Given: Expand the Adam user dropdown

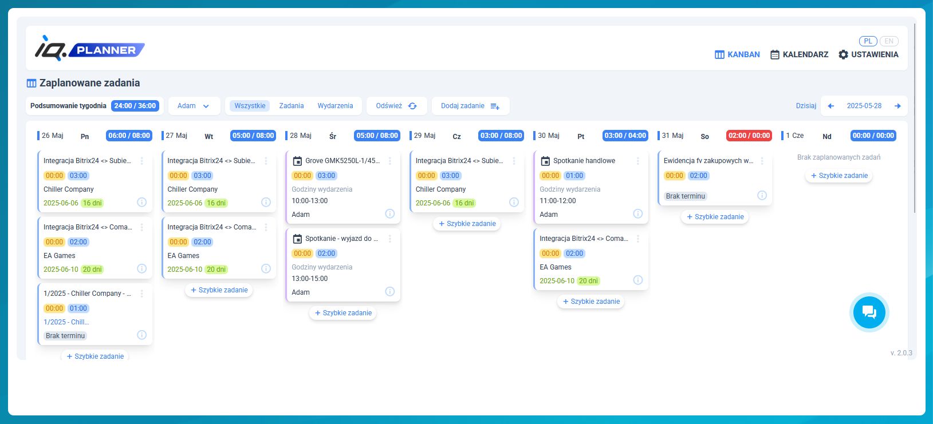Looking at the screenshot, I should pos(193,106).
